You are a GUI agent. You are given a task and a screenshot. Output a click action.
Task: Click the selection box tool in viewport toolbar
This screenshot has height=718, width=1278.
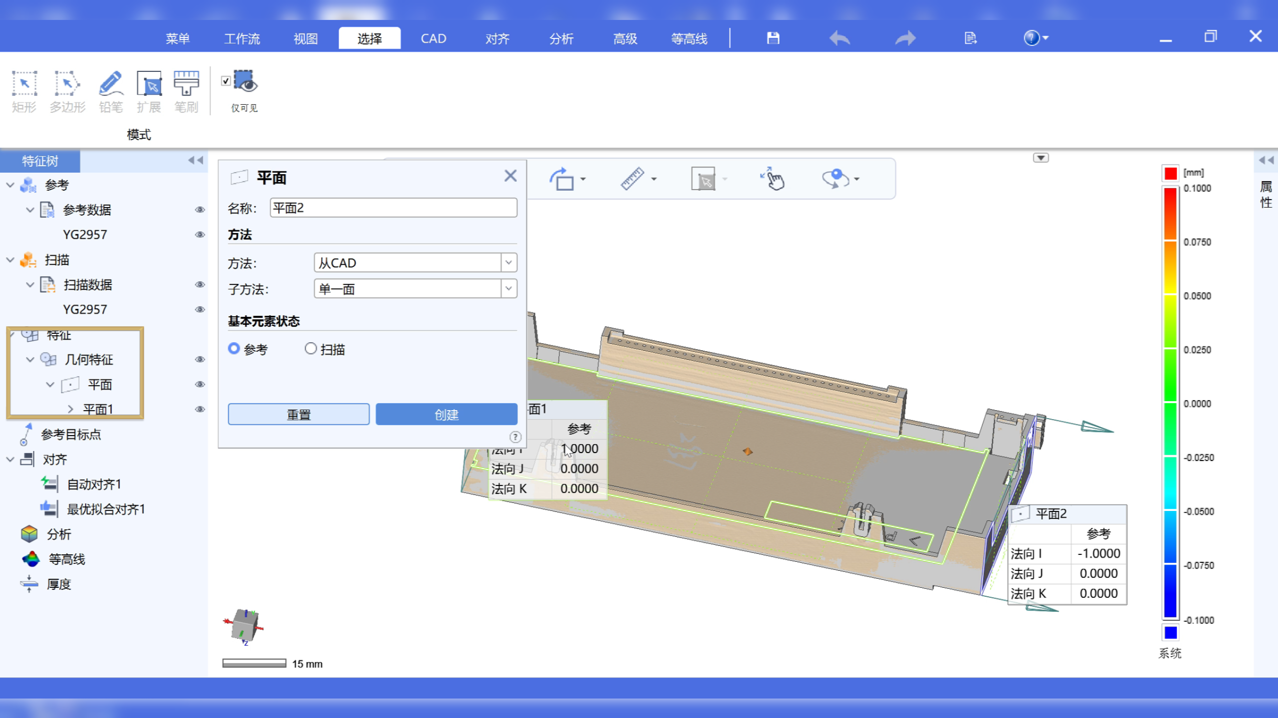pos(703,179)
